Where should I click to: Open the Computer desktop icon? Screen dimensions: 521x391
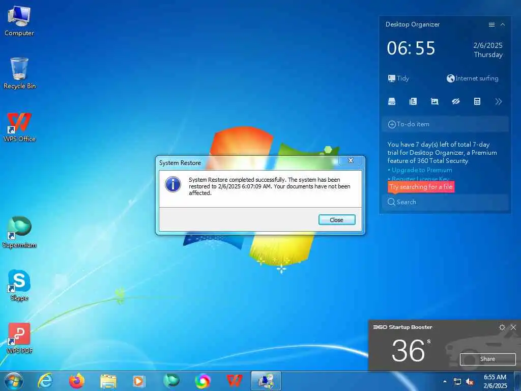click(19, 21)
